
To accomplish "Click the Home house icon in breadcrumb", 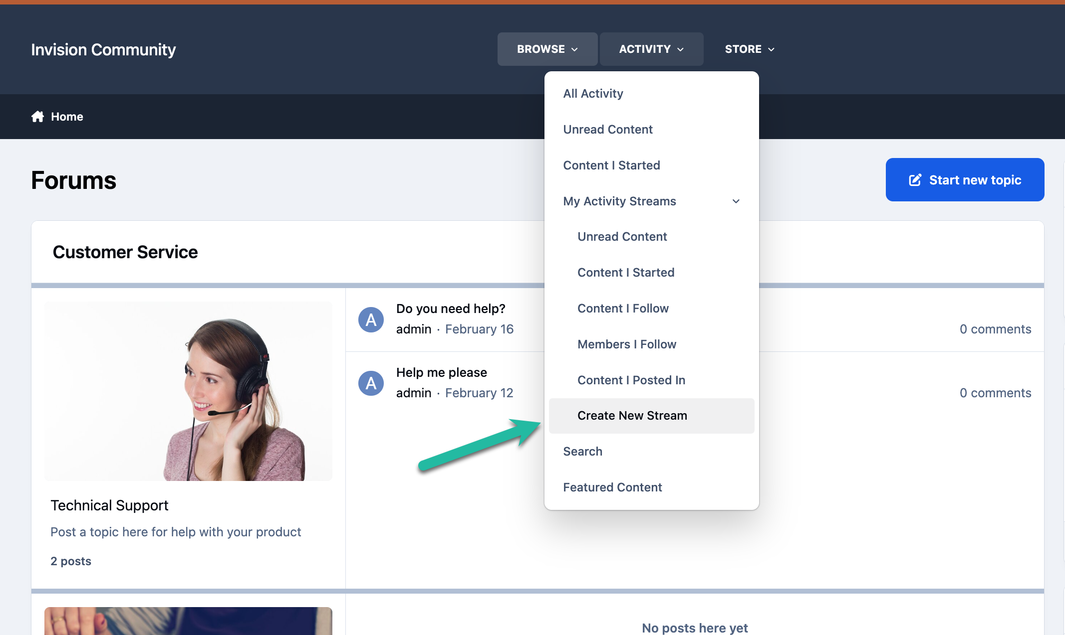I will click(x=37, y=117).
